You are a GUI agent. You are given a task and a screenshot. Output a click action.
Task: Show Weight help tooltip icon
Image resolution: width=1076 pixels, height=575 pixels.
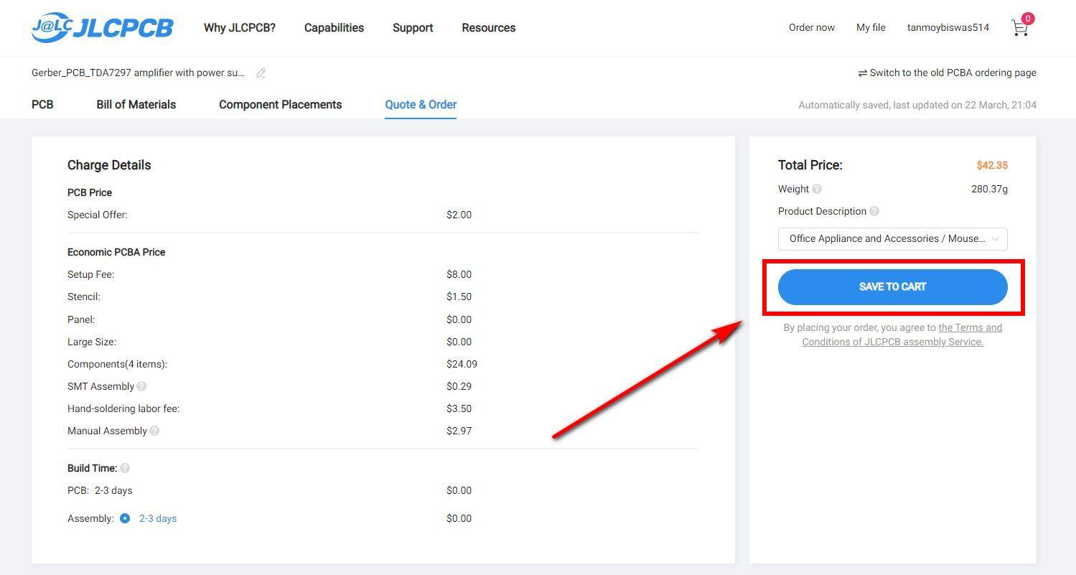coord(817,189)
